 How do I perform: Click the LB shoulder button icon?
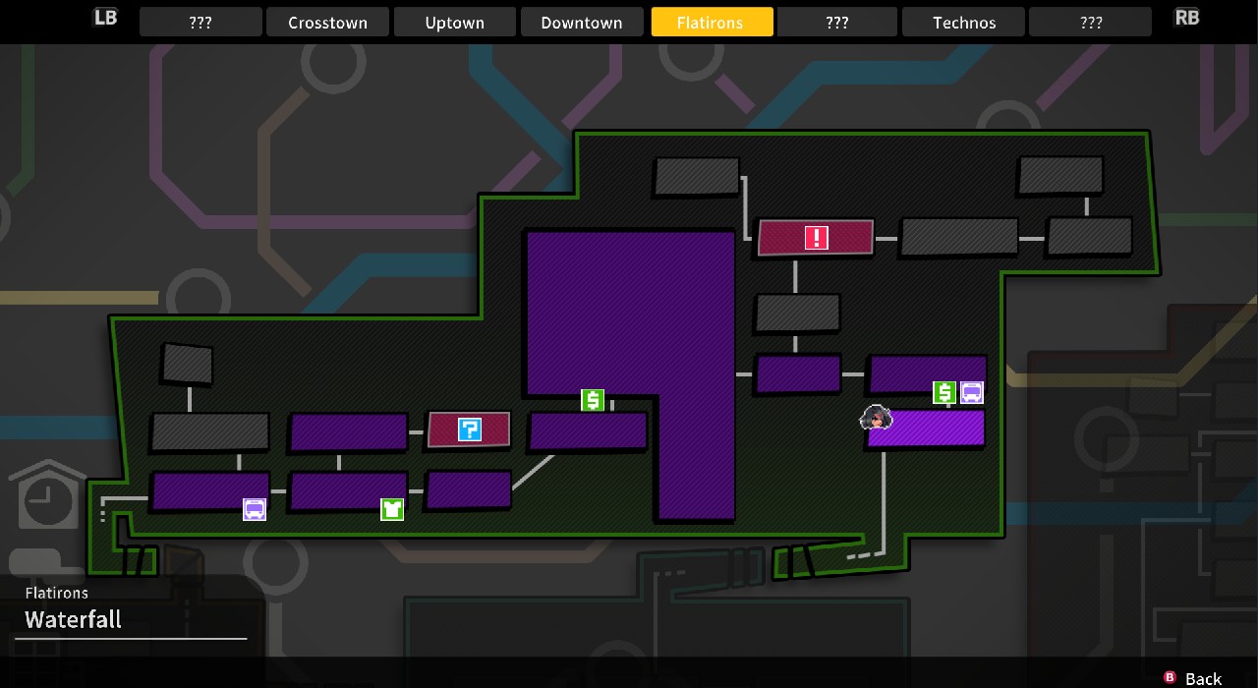point(105,18)
